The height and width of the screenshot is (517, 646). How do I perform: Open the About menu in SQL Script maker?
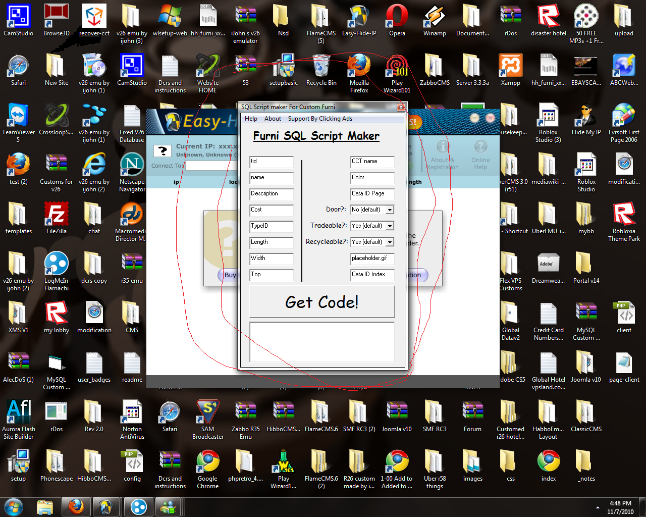[273, 119]
